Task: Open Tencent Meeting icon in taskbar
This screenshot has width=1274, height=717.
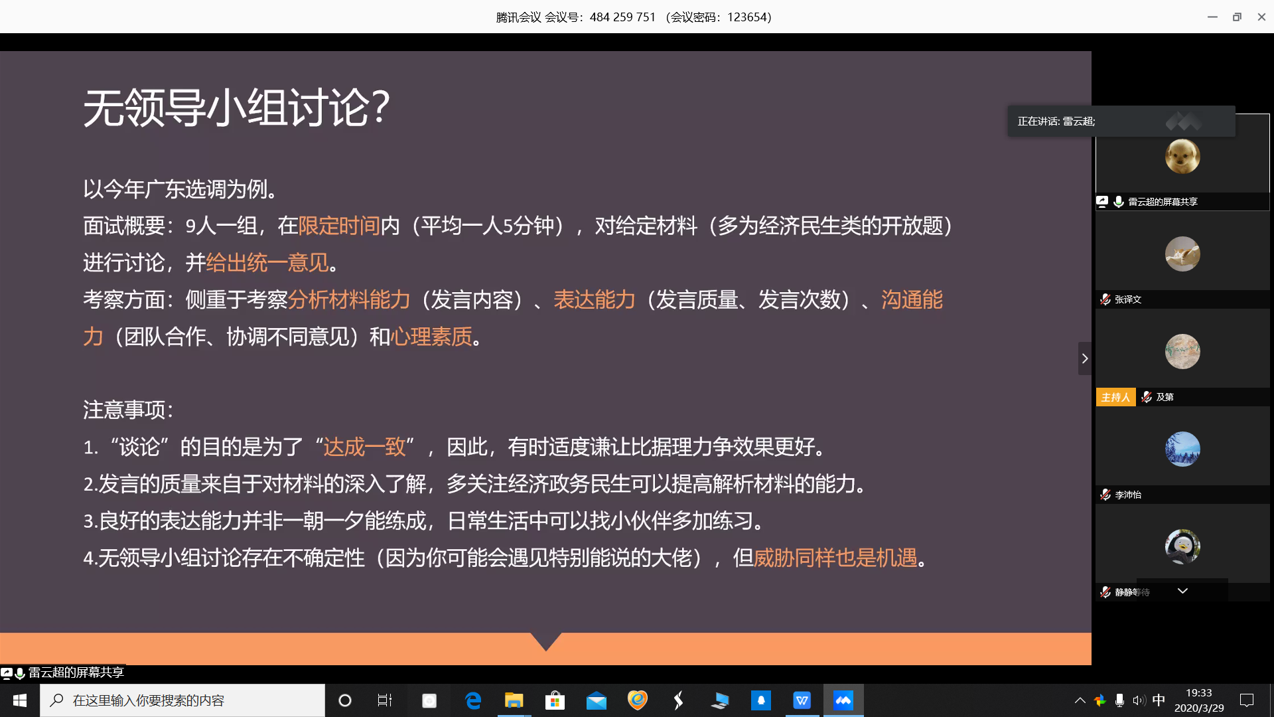Action: [x=843, y=700]
